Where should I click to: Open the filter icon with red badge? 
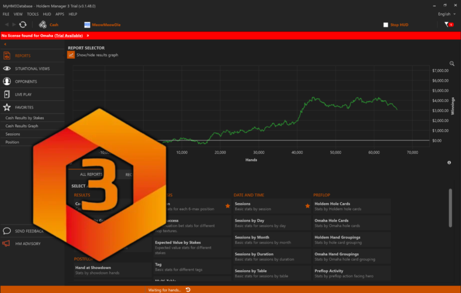point(448,25)
